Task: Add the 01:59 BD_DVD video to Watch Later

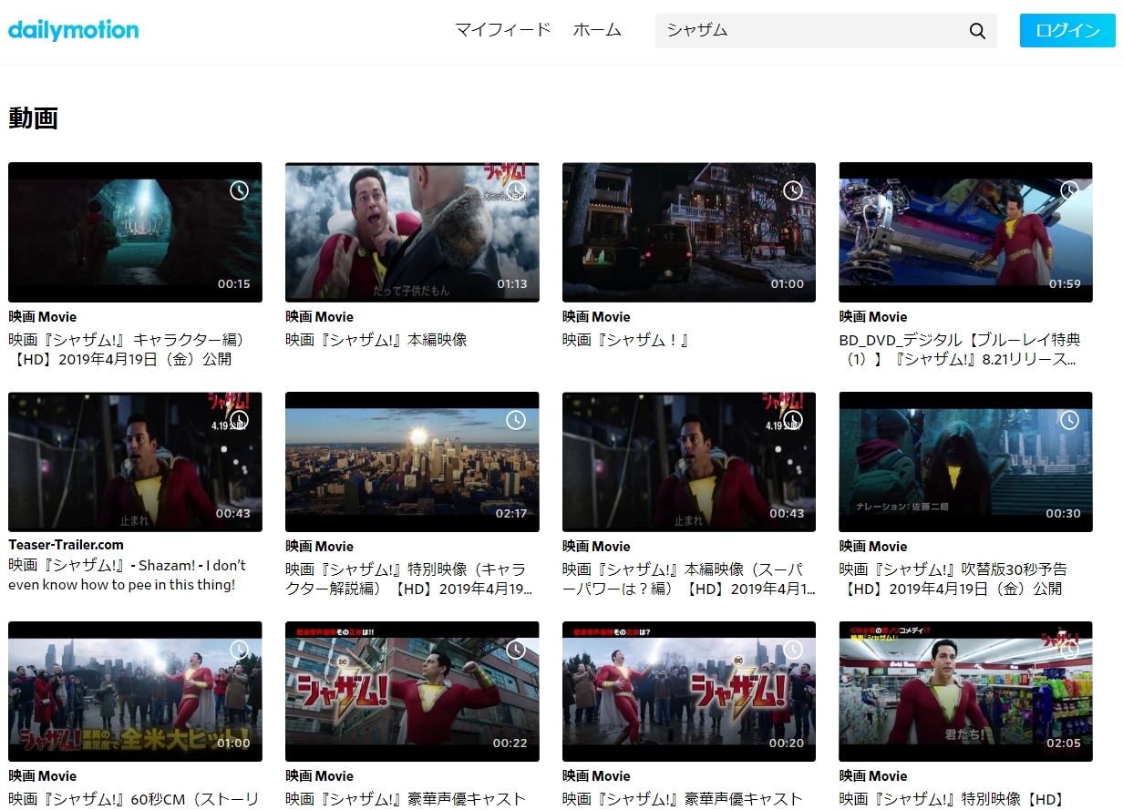Action: pyautogui.click(x=1069, y=190)
